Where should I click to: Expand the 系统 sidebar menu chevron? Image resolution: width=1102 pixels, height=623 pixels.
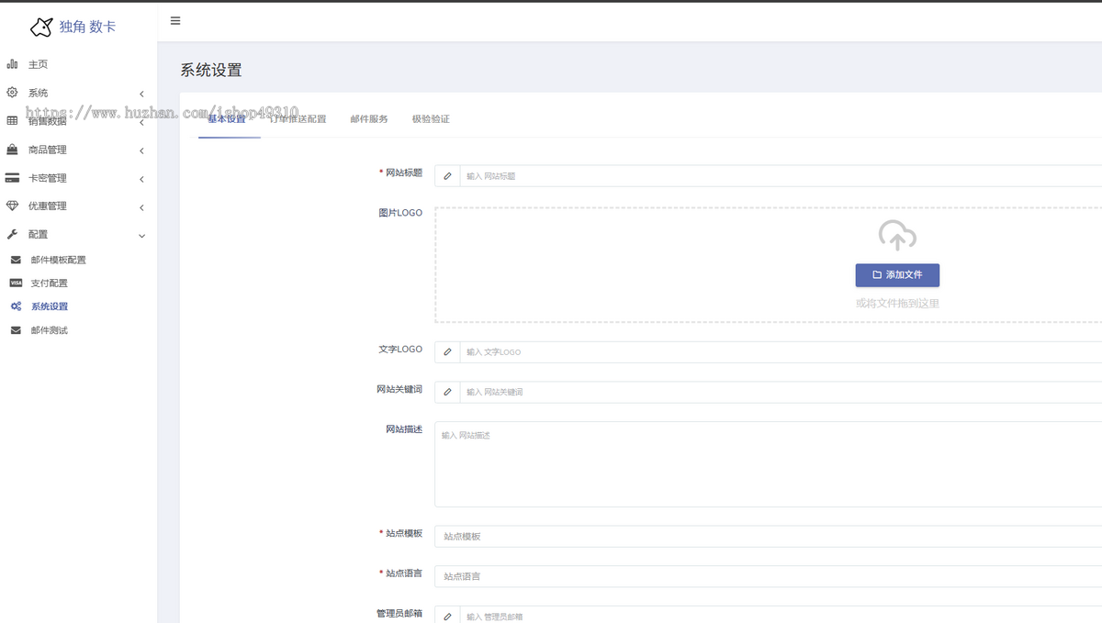point(141,94)
